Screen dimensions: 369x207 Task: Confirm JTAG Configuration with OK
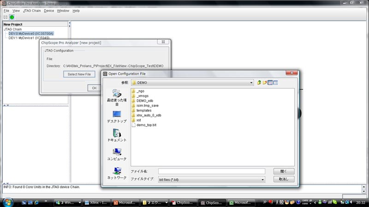tap(94, 88)
